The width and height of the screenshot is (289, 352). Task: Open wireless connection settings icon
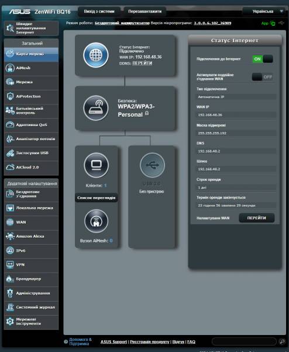point(10,194)
